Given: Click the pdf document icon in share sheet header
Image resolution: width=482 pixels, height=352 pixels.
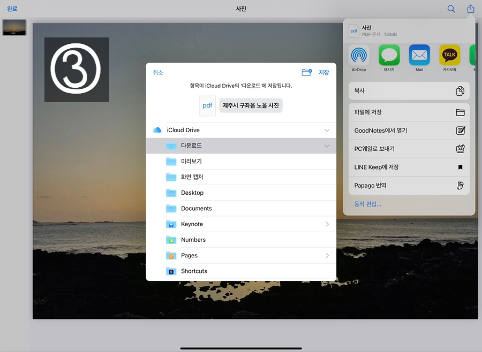Looking at the screenshot, I should [354, 31].
